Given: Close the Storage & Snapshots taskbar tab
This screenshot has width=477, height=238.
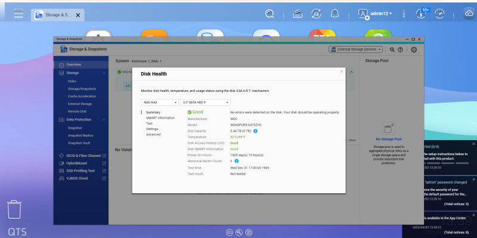Looking at the screenshot, I should pyautogui.click(x=78, y=15).
